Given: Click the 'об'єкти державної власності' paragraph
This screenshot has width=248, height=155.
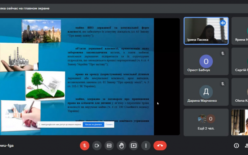Looking at the screenshot, I should tap(108, 56).
